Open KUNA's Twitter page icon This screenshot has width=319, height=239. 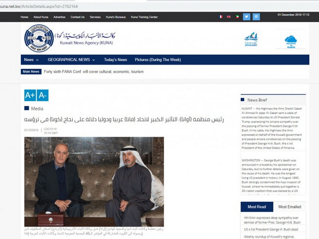point(247,17)
